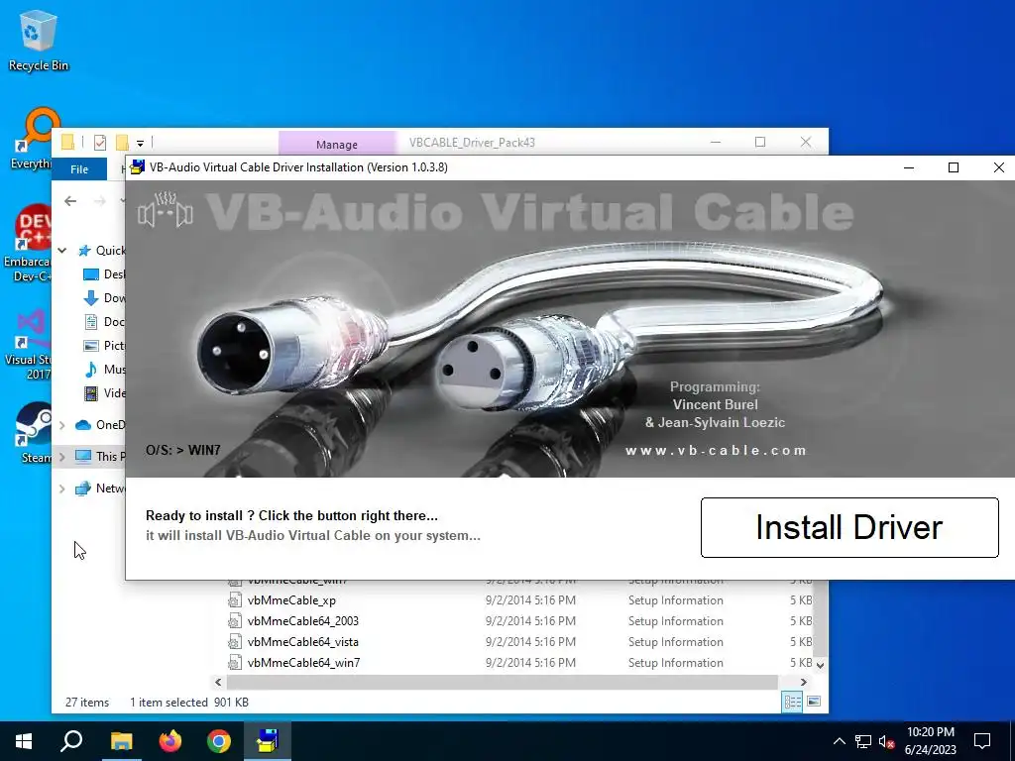Open the notification center icon
This screenshot has height=761, width=1015.
[982, 741]
